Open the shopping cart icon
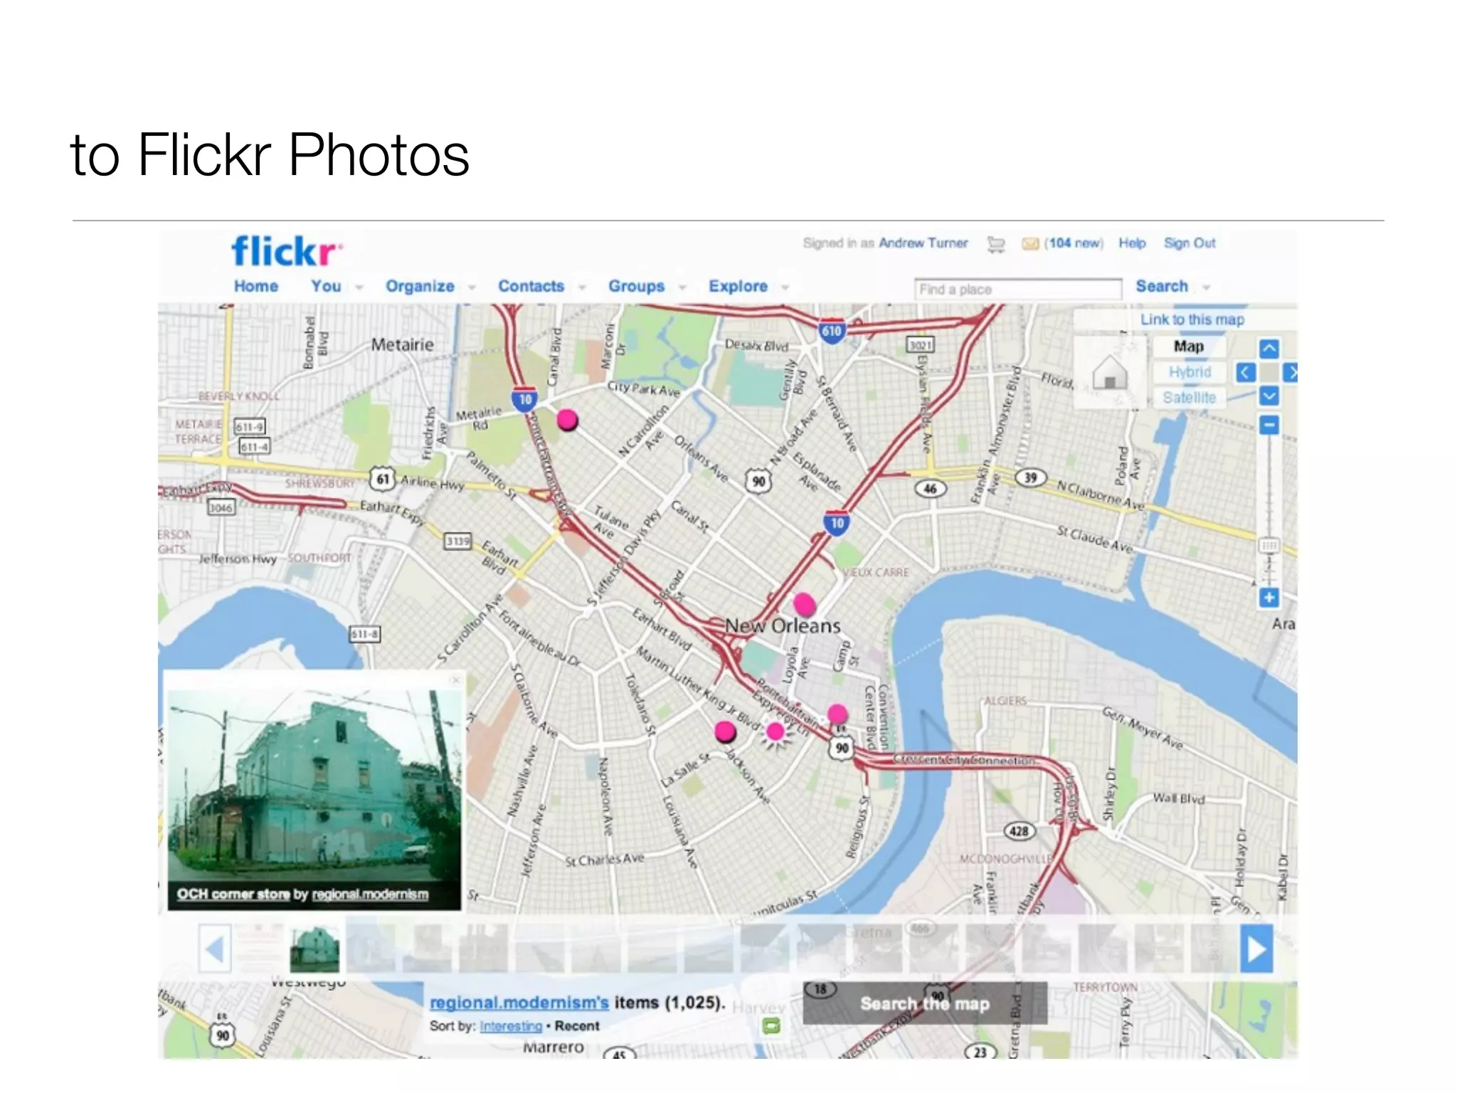 pos(996,245)
